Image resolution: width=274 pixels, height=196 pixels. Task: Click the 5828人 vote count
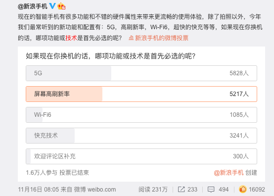[x=239, y=73]
